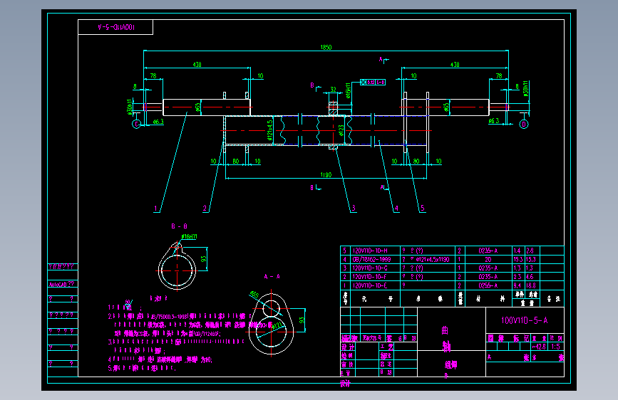Click the 32 keyway width dimension
The width and height of the screenshot is (618, 400).
pyautogui.click(x=334, y=90)
